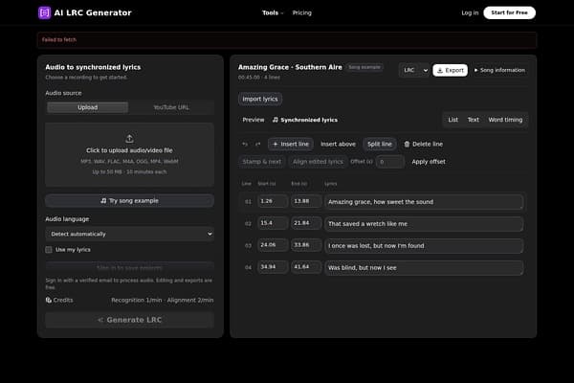Click the Offset (s) input field
The image size is (574, 383).
(x=390, y=162)
